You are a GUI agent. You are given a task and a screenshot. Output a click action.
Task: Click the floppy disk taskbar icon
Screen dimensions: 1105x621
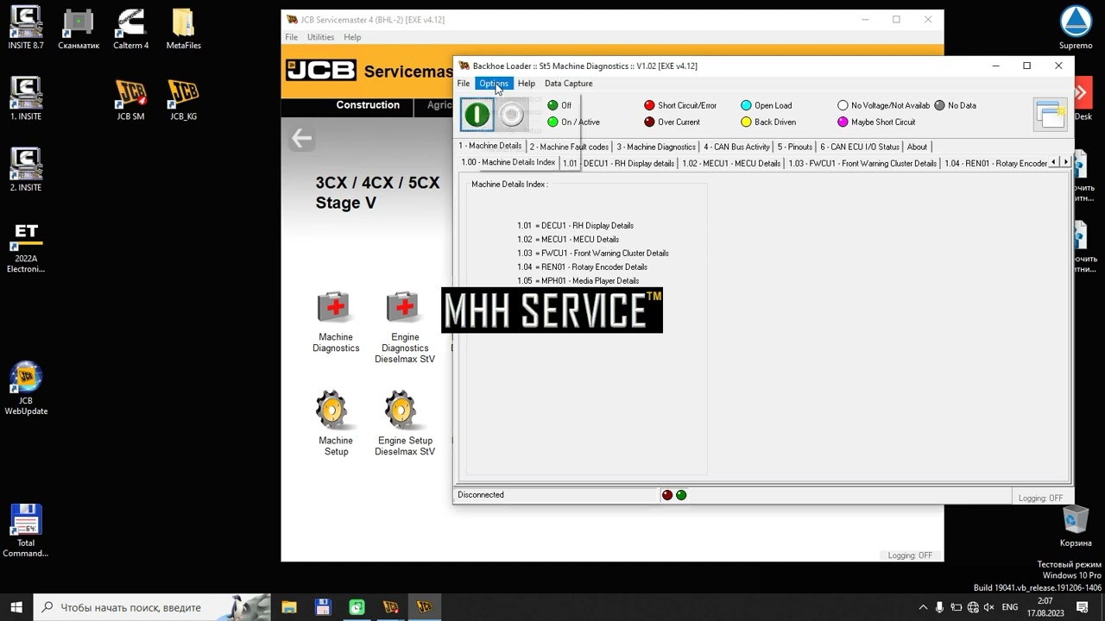(323, 607)
